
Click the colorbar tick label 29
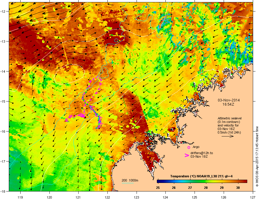(222, 188)
